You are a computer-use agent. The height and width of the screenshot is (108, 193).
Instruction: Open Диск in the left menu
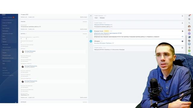tap(4, 36)
